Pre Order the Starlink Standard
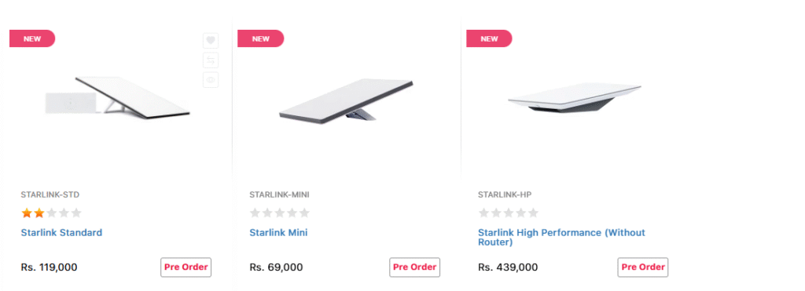This screenshot has height=291, width=805. pos(186,267)
